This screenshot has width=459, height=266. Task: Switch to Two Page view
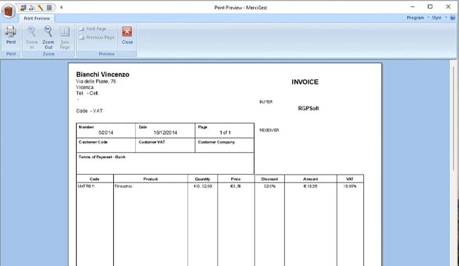(x=65, y=37)
